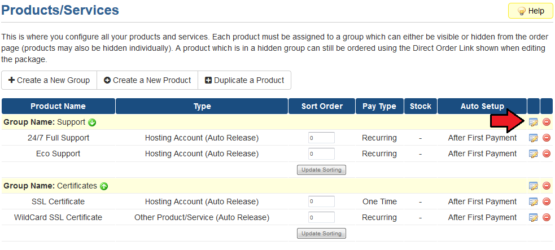Click Duplicate a Product
555x250 pixels.
[244, 80]
